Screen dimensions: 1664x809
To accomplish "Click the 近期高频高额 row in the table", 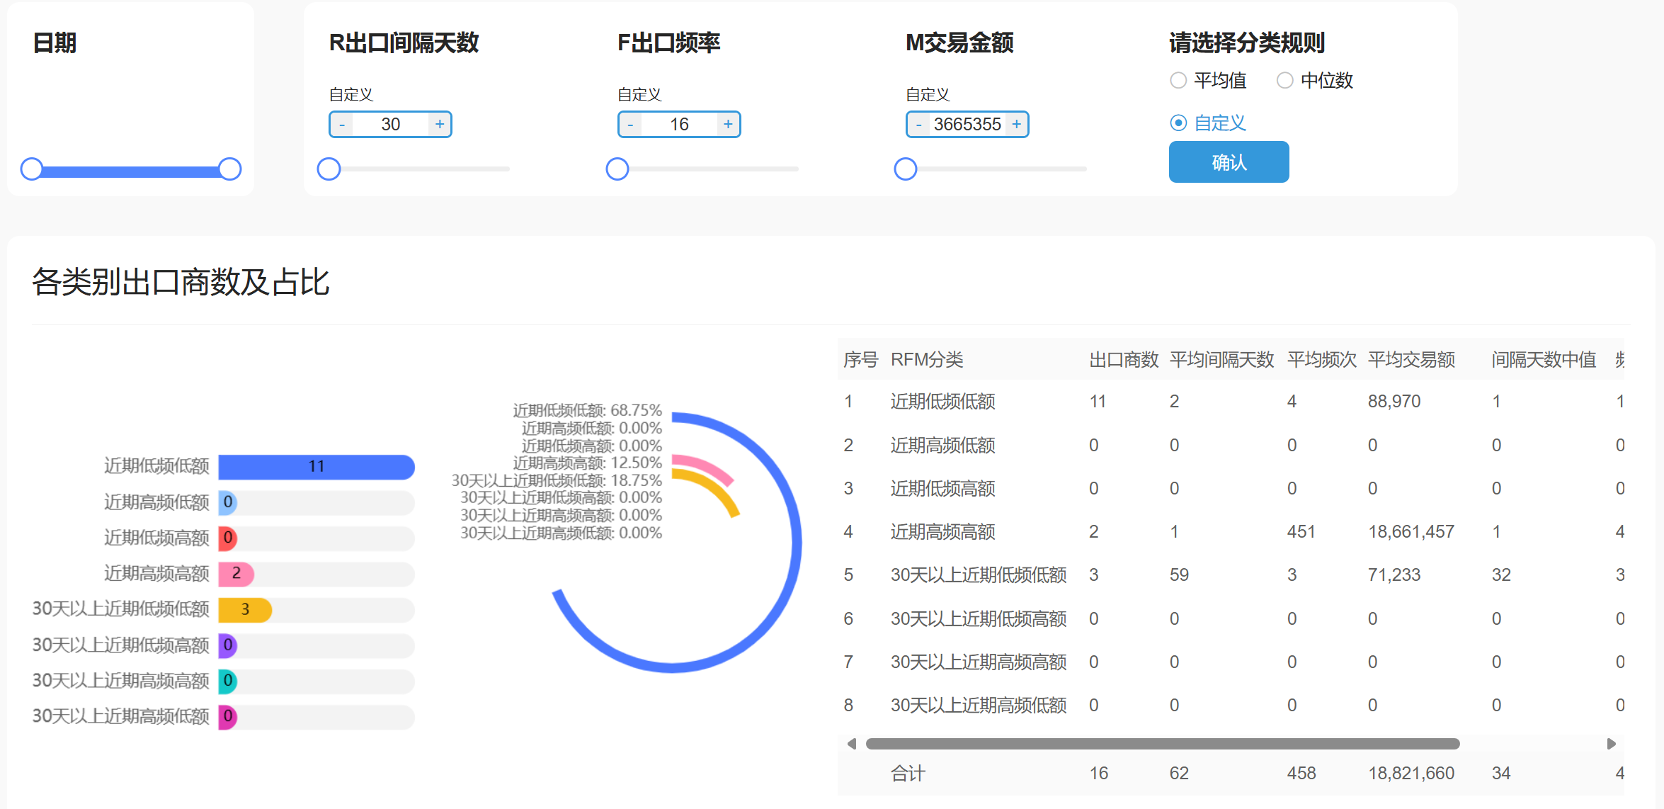I will [942, 531].
